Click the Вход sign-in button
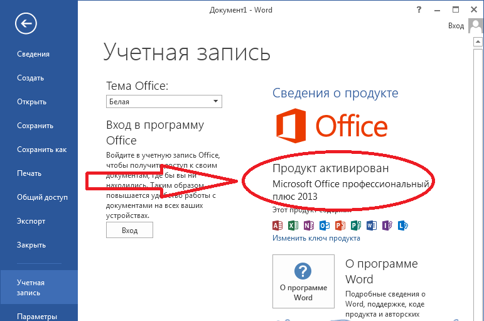484x321 pixels. click(x=129, y=231)
